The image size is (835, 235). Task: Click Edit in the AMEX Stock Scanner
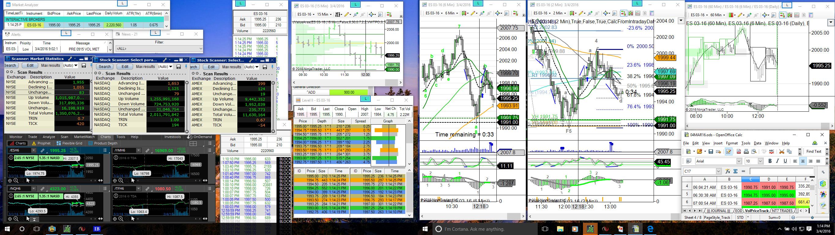click(x=211, y=67)
